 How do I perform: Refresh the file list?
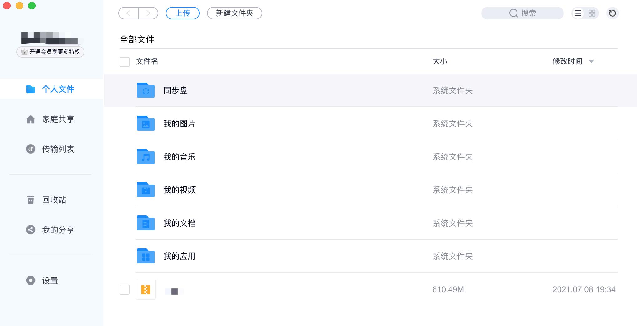(613, 13)
